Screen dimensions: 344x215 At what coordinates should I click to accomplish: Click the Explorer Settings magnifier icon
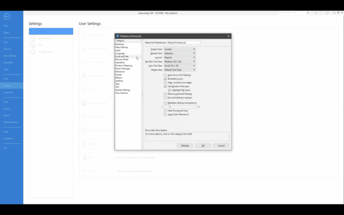tap(84, 76)
